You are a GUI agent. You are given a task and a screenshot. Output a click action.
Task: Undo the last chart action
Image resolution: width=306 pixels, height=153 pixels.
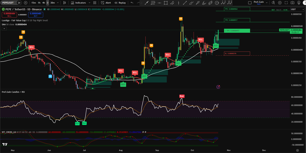tap(132, 3)
